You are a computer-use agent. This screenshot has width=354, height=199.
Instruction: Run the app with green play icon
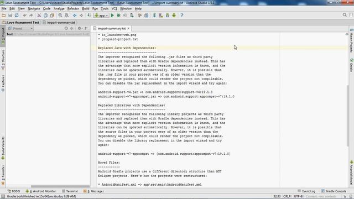[112, 15]
